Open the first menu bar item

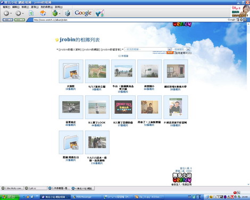click(6, 7)
